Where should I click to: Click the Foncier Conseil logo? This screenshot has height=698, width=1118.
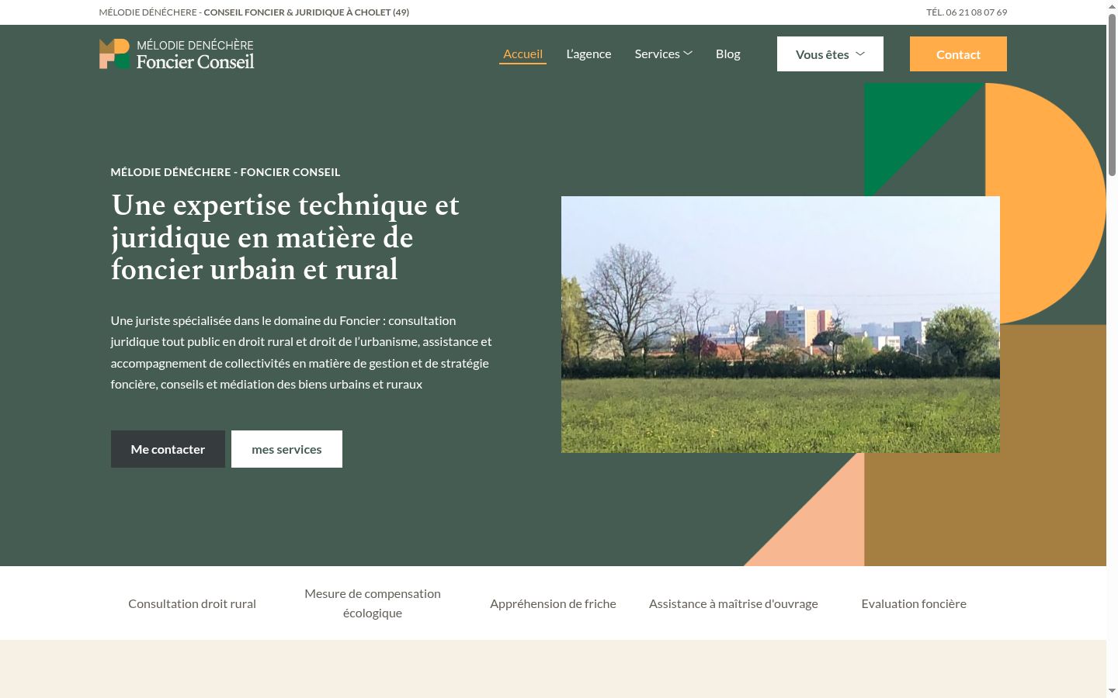177,54
